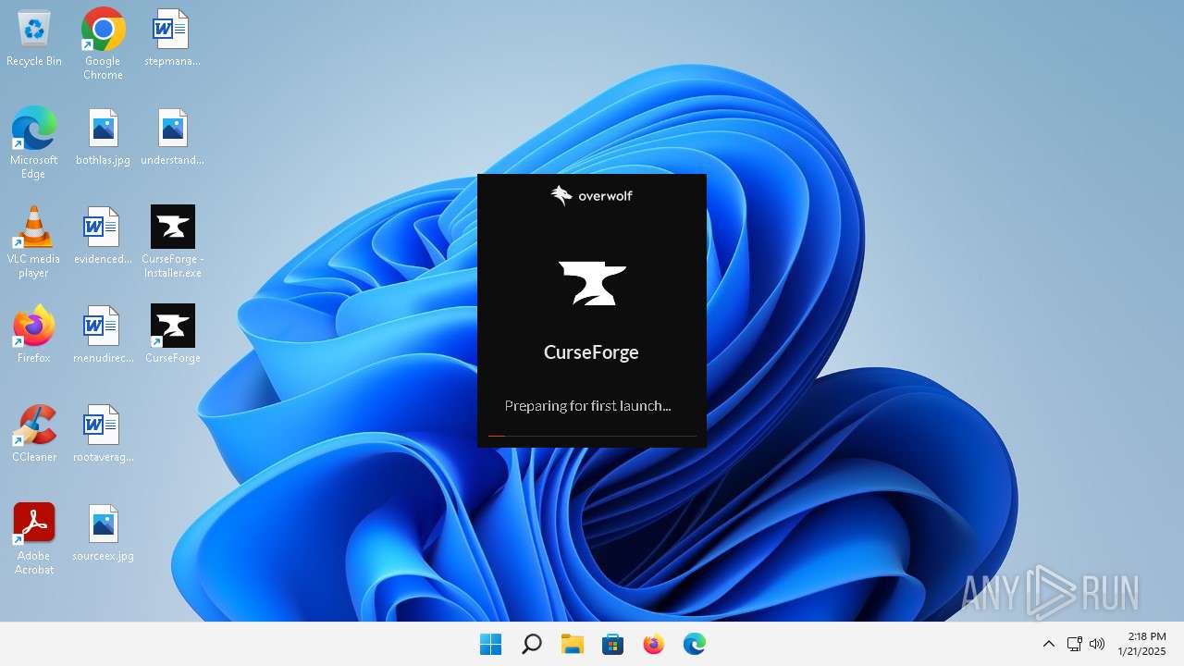Screen dimensions: 1184x666
Task: Open the Firefox desktop shortcut
Action: tap(34, 335)
